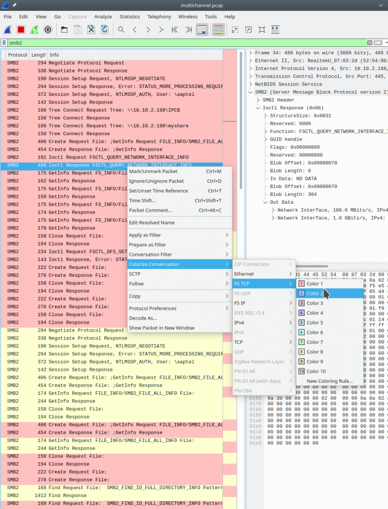Choose Apply as Filter submenu
This screenshot has height=509, width=388.
point(180,235)
